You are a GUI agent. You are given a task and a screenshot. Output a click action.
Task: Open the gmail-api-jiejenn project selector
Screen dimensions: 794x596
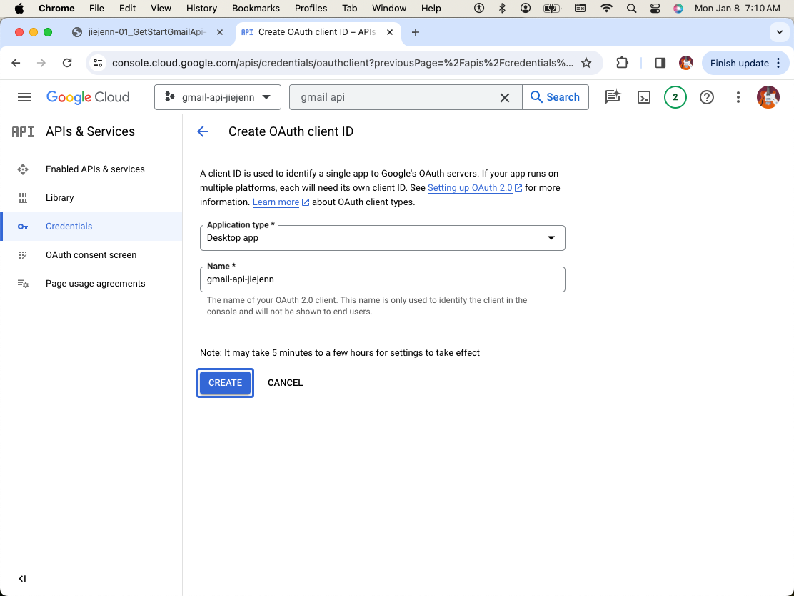point(218,96)
